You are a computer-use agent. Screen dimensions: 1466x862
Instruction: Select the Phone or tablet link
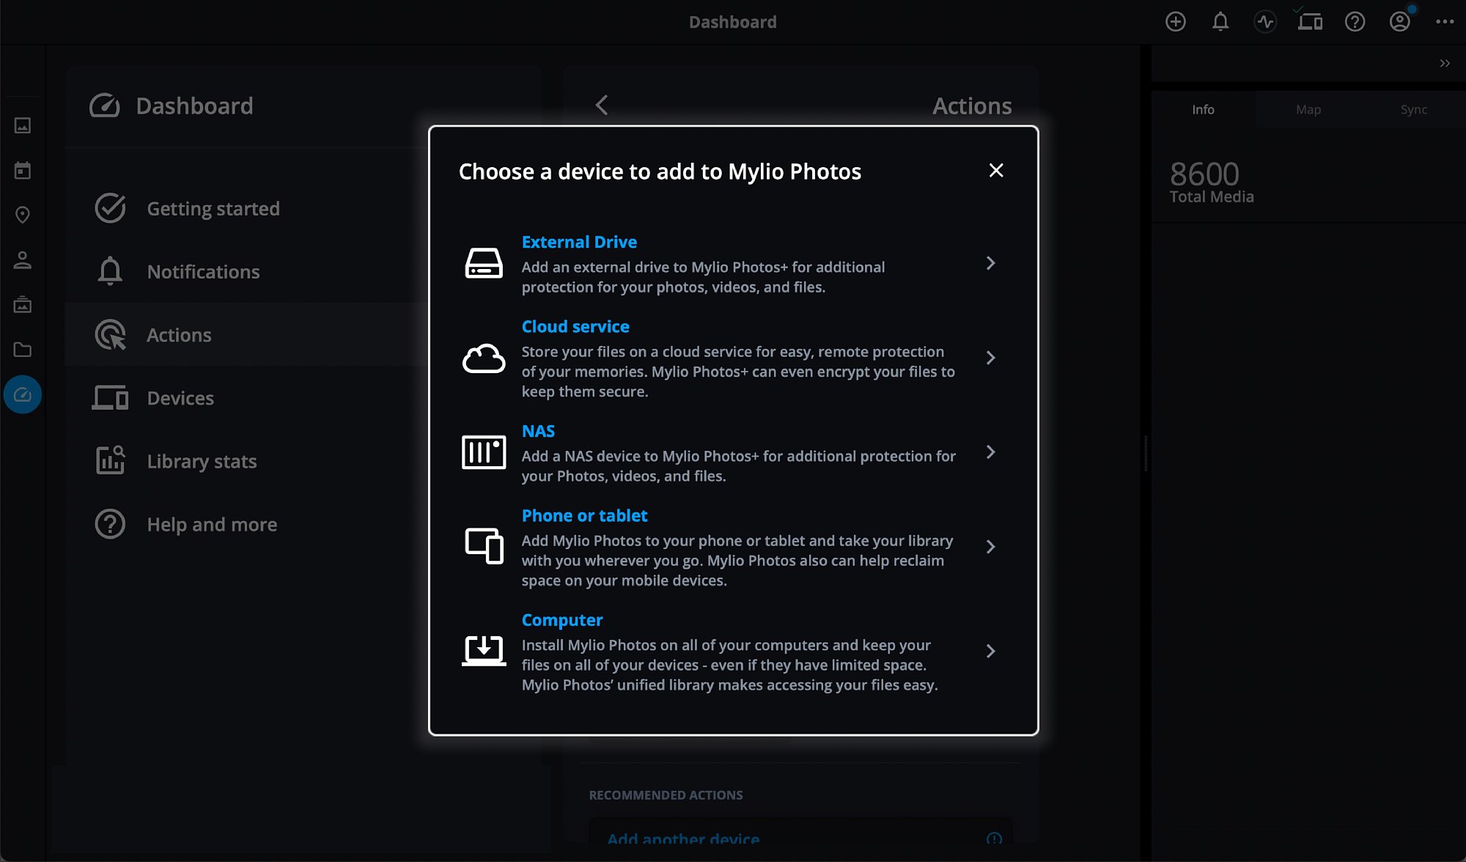(x=584, y=515)
